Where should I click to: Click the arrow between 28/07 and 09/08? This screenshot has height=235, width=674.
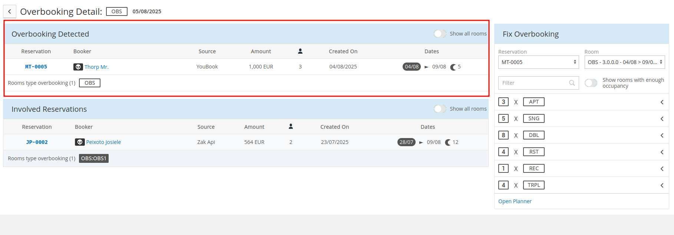coord(421,142)
